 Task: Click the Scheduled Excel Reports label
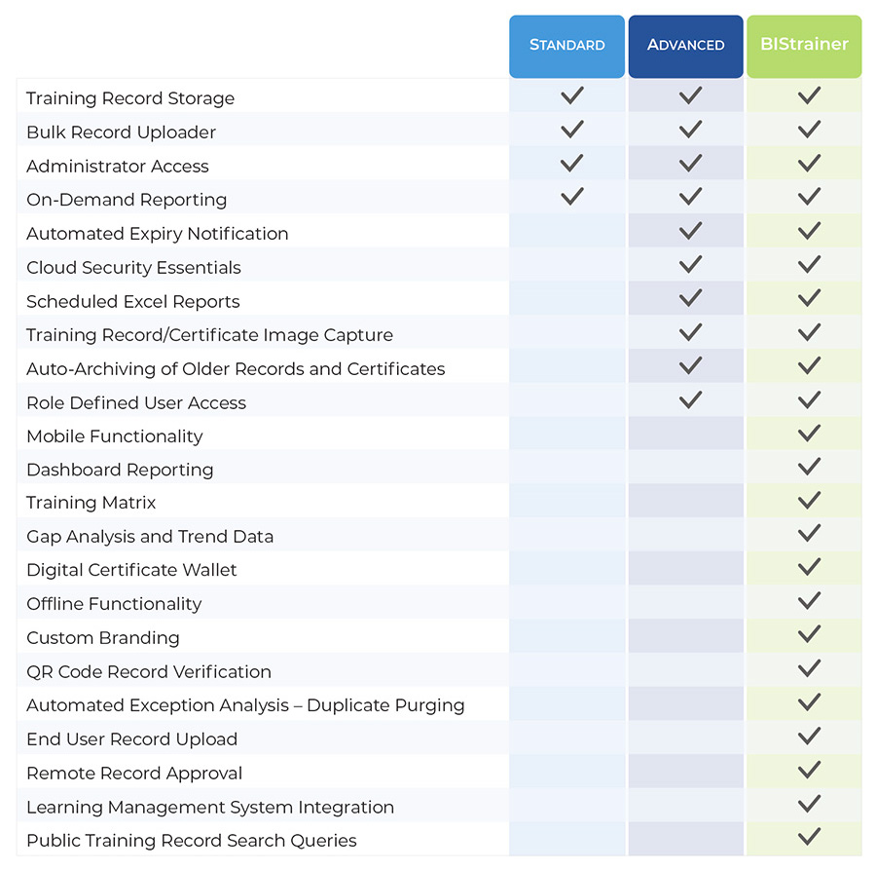[133, 301]
